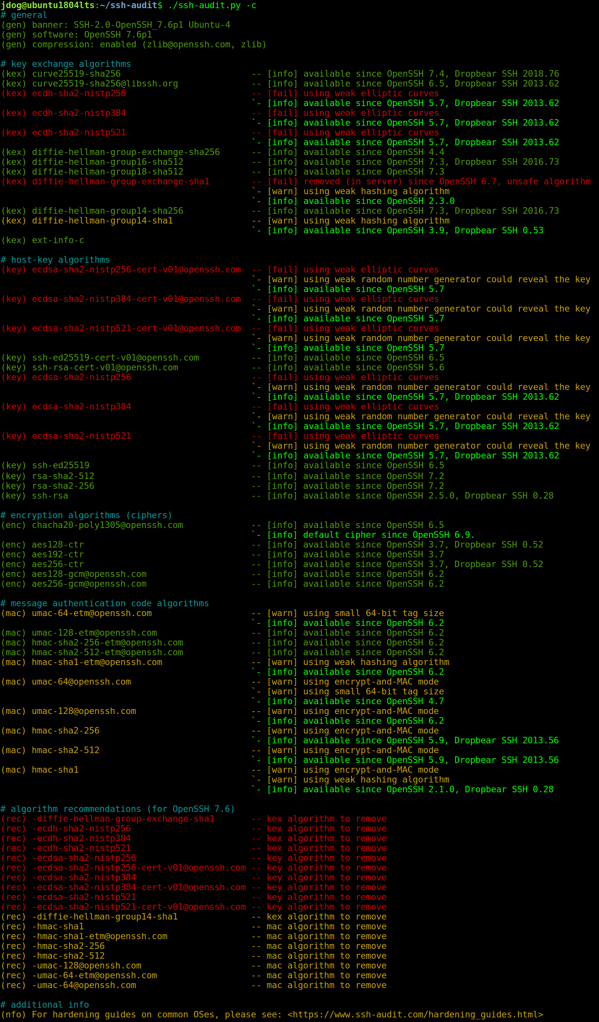Click kex entry 'curve25519-sha256@libssh.org'
Screen dimensions: 599x1022
(105, 84)
